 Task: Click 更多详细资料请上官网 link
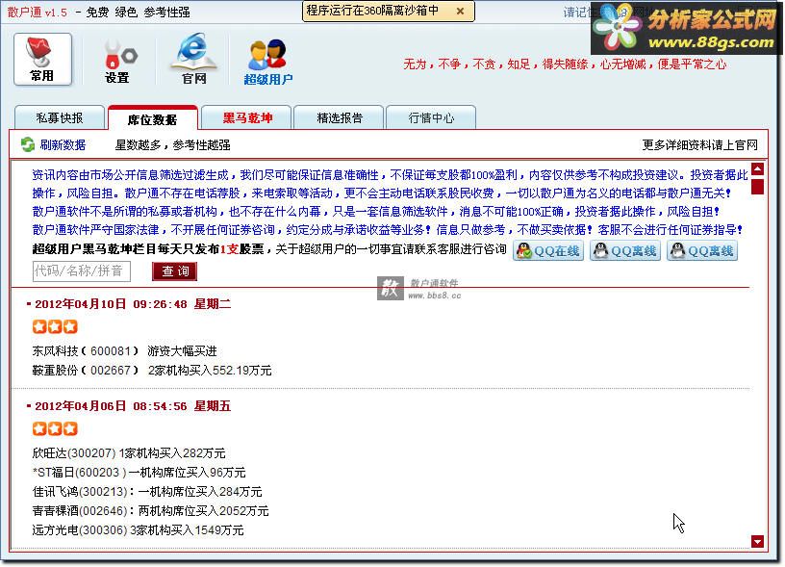pos(700,145)
